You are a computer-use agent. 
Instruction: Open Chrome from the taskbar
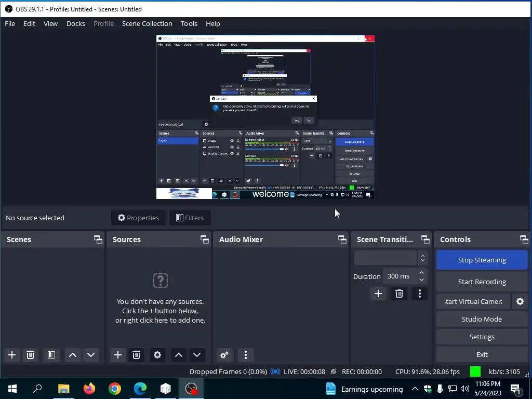point(115,389)
